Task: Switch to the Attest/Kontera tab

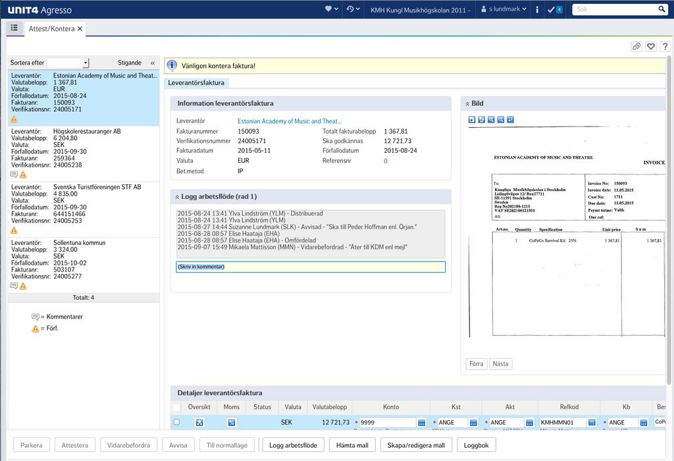Action: pos(51,29)
